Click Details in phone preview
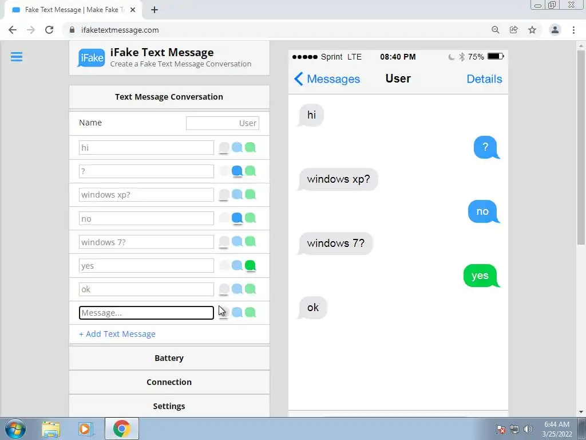Viewport: 586px width, 440px height. [484, 79]
